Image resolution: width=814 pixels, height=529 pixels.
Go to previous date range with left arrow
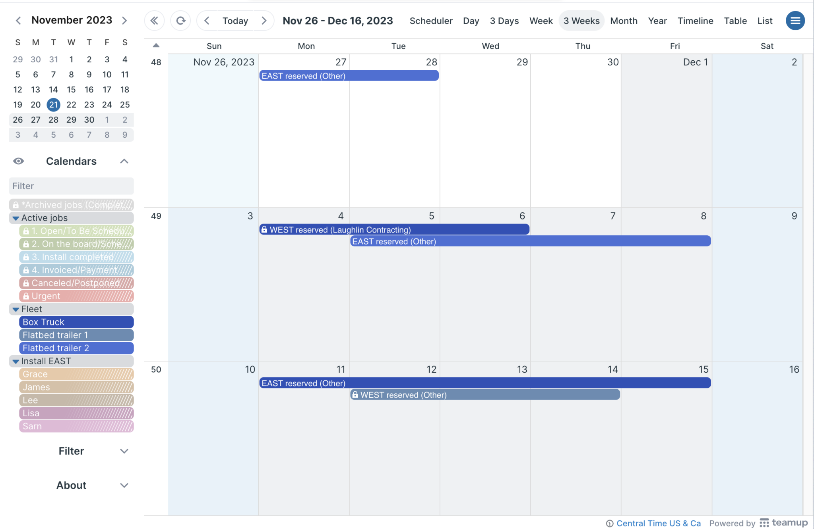click(x=206, y=21)
